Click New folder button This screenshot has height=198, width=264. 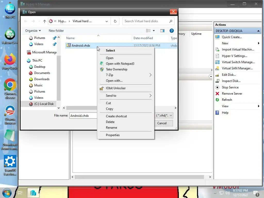(x=56, y=31)
